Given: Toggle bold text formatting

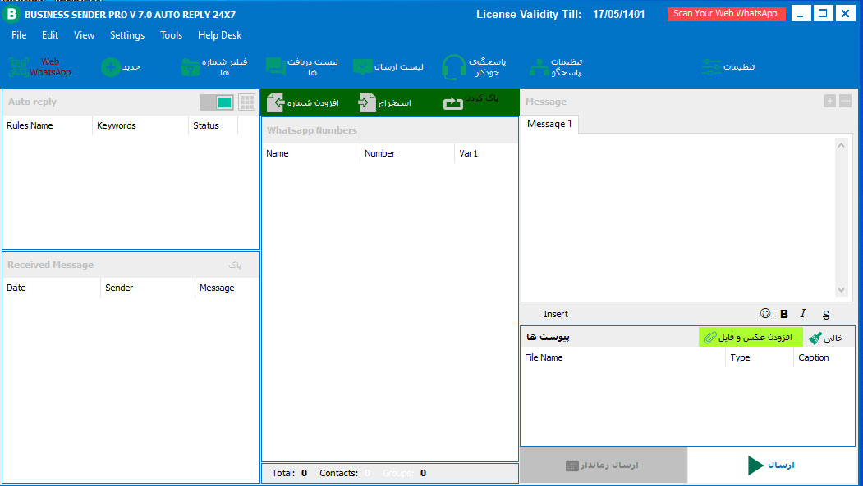Looking at the screenshot, I should click(x=784, y=314).
